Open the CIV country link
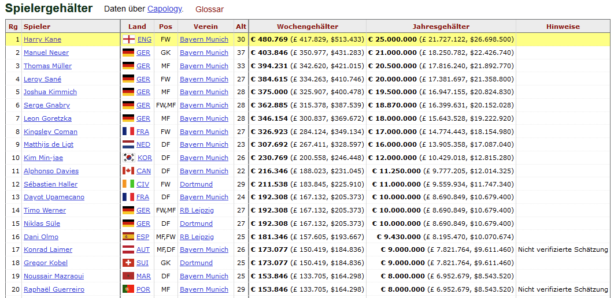The image size is (614, 298). point(143,184)
